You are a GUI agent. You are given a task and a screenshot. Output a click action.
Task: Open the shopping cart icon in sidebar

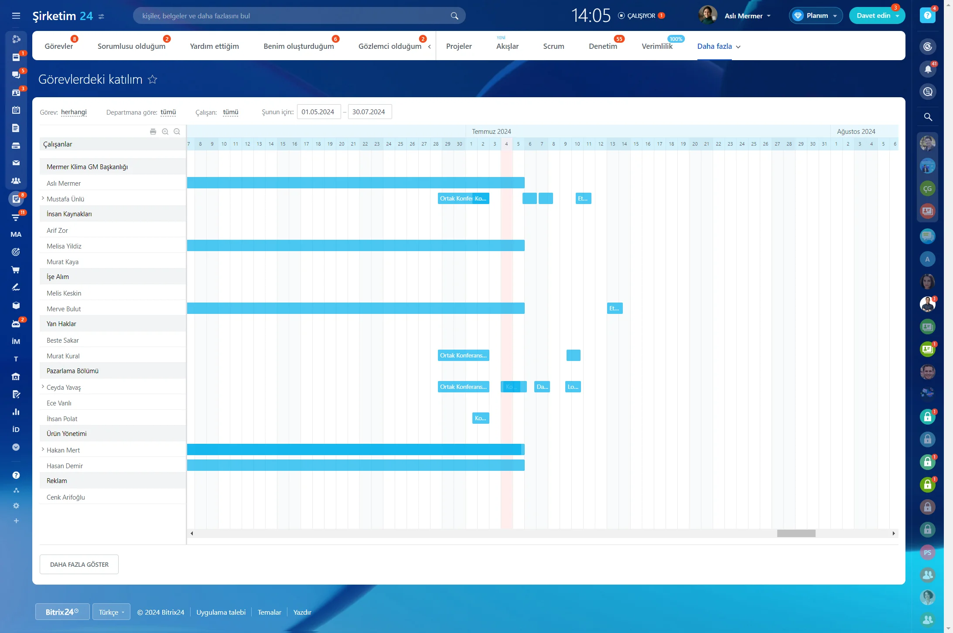pyautogui.click(x=16, y=270)
